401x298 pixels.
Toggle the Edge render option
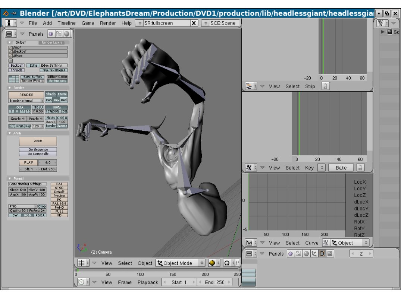33,66
